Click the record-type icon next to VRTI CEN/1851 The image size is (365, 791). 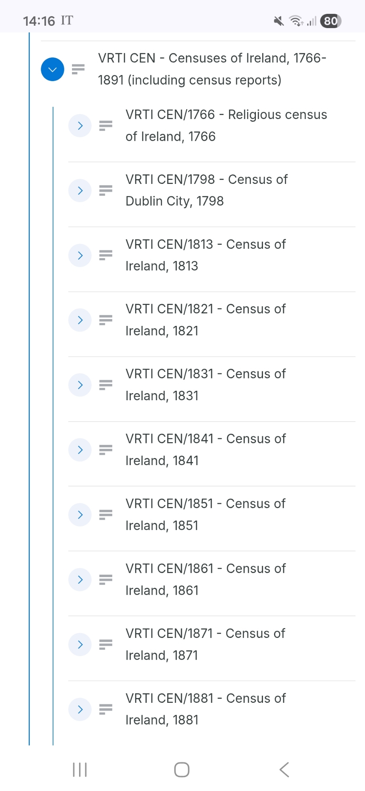coord(106,515)
